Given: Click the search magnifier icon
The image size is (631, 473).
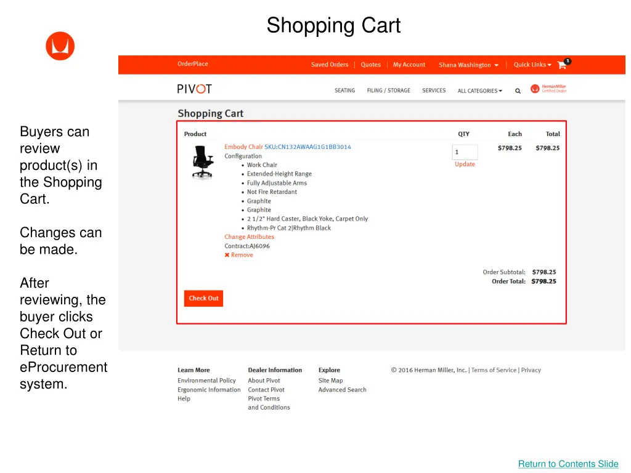Looking at the screenshot, I should click(518, 91).
